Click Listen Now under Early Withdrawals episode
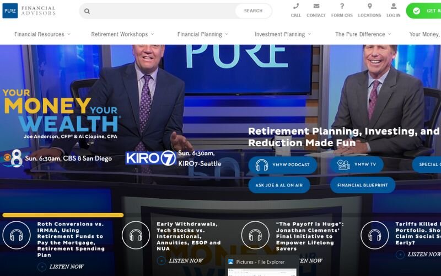The height and width of the screenshot is (276, 441). coord(186,261)
